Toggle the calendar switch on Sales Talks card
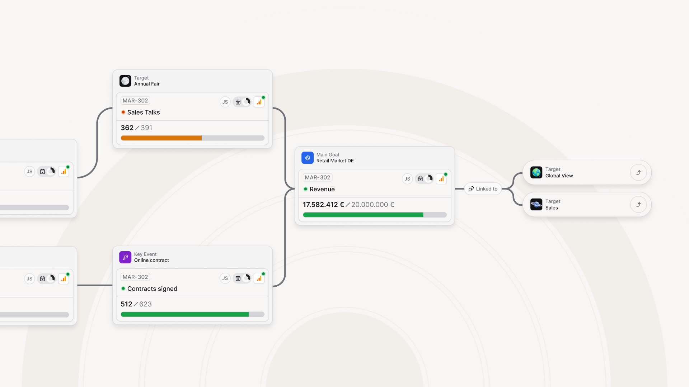689x387 pixels. tap(242, 102)
